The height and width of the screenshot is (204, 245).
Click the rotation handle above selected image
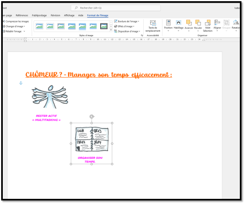point(92,117)
